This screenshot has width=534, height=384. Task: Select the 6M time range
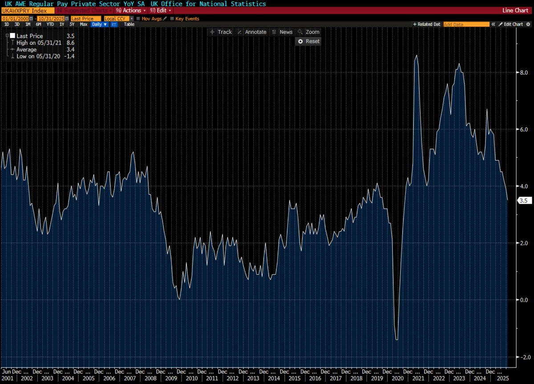click(39, 24)
